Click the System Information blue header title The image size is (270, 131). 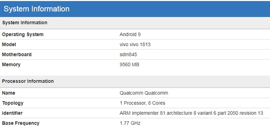[36, 9]
